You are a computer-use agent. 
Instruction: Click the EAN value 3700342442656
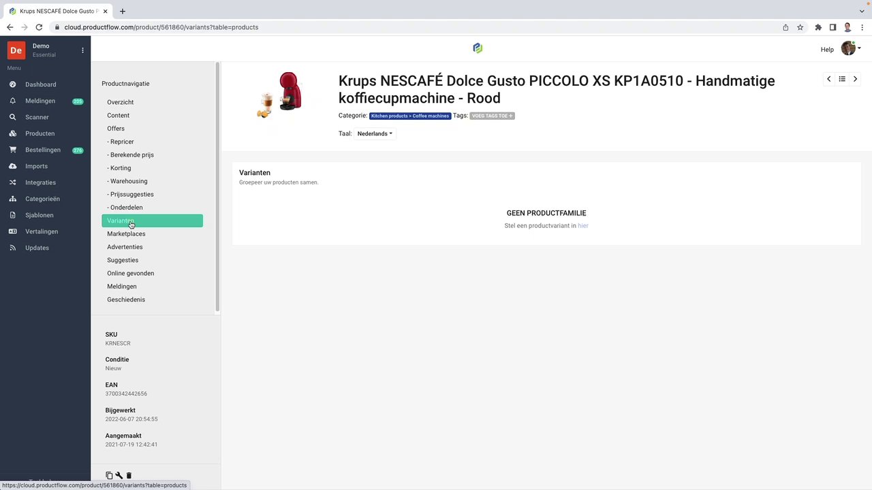[x=126, y=394]
